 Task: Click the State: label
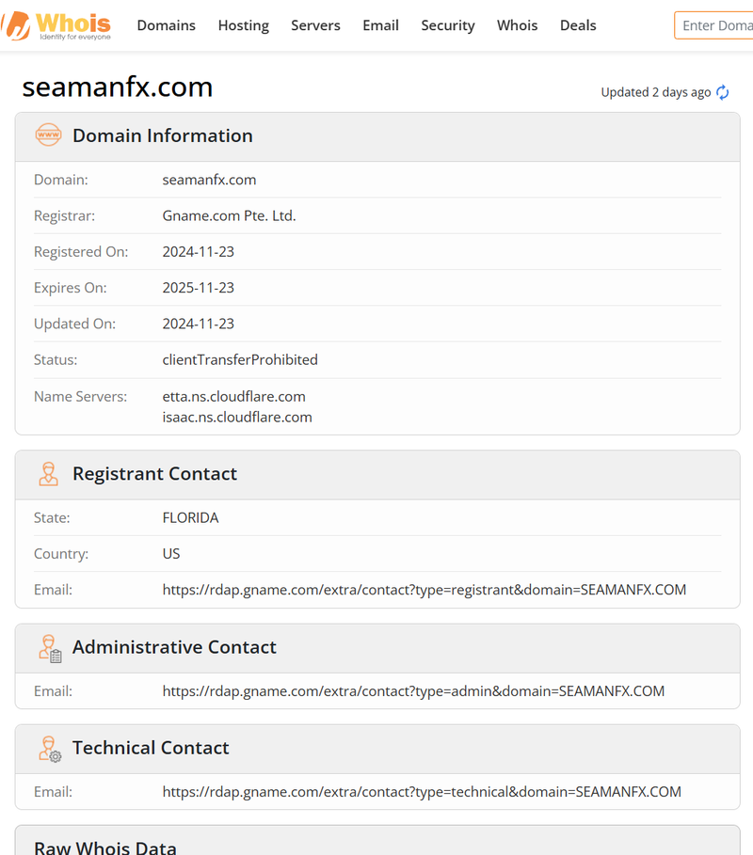click(x=52, y=518)
